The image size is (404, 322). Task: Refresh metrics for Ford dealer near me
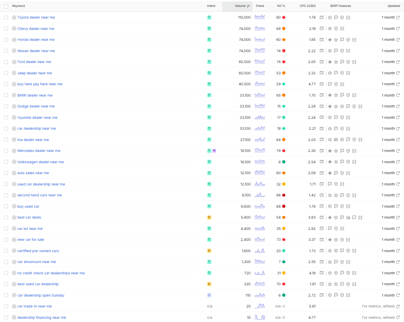398,62
